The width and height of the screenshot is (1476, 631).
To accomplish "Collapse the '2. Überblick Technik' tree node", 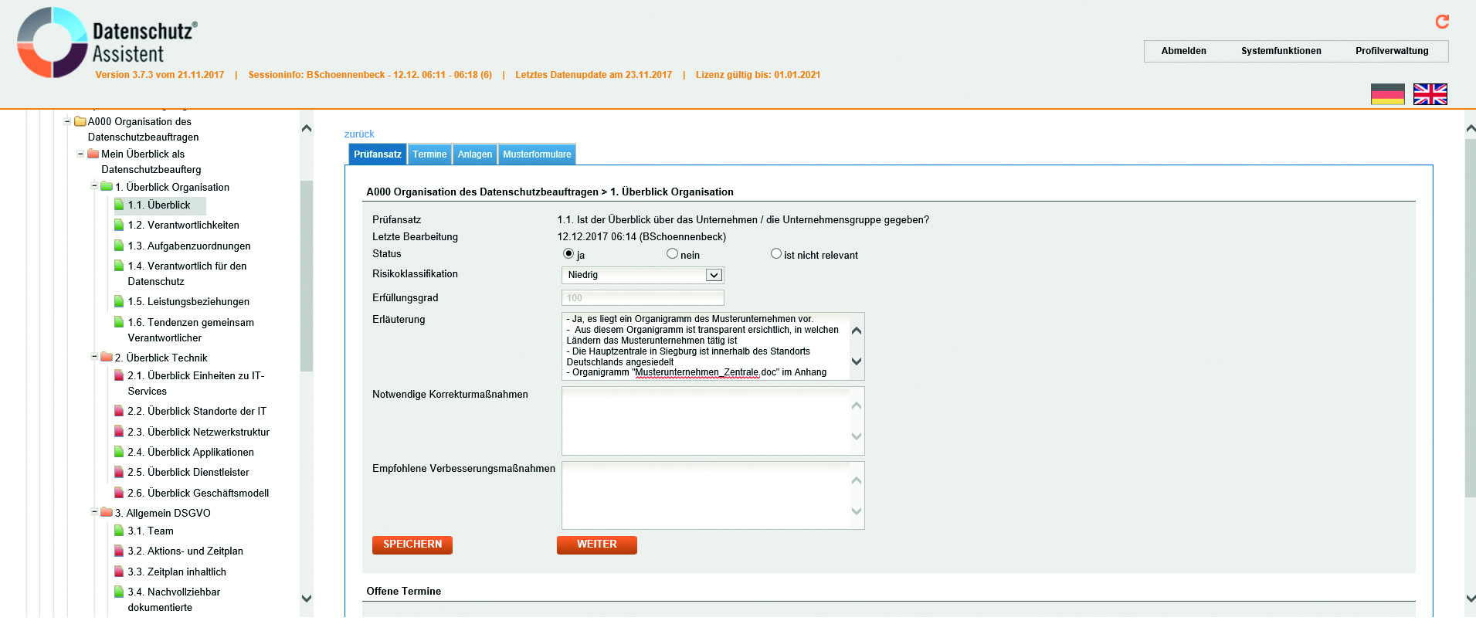I will click(94, 357).
